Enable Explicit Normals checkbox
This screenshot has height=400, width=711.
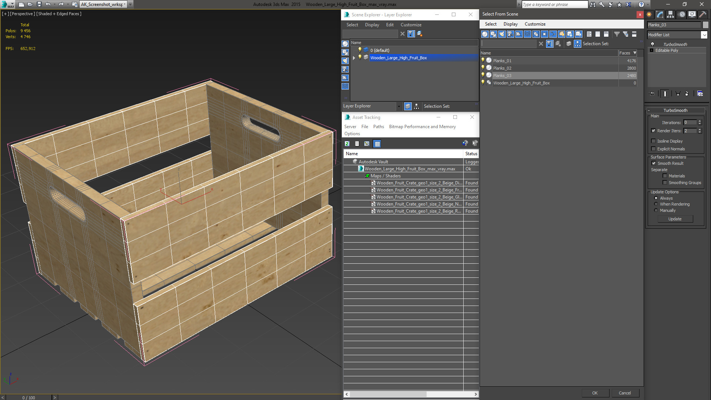click(x=653, y=149)
